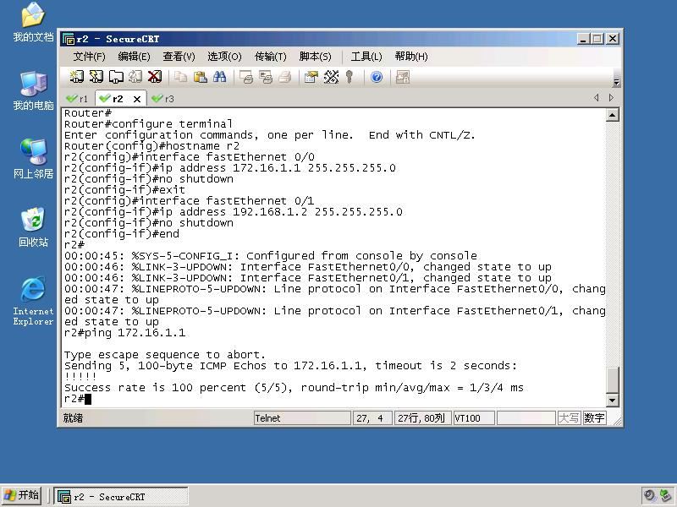Click the terminal vertical scrollbar thumb
The height and width of the screenshot is (507, 677).
pos(612,379)
